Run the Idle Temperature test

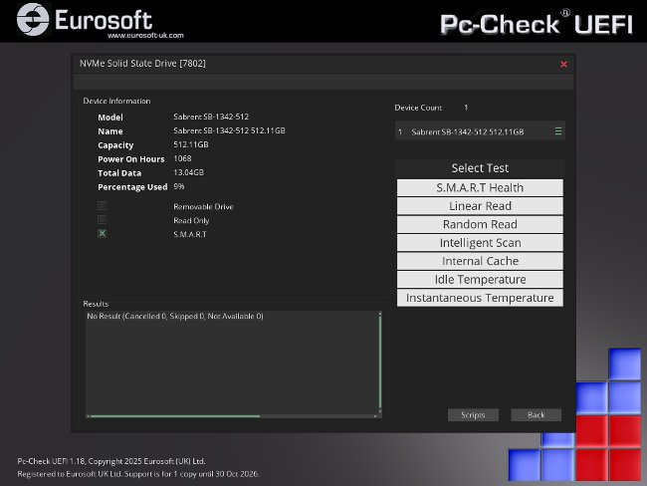click(480, 280)
